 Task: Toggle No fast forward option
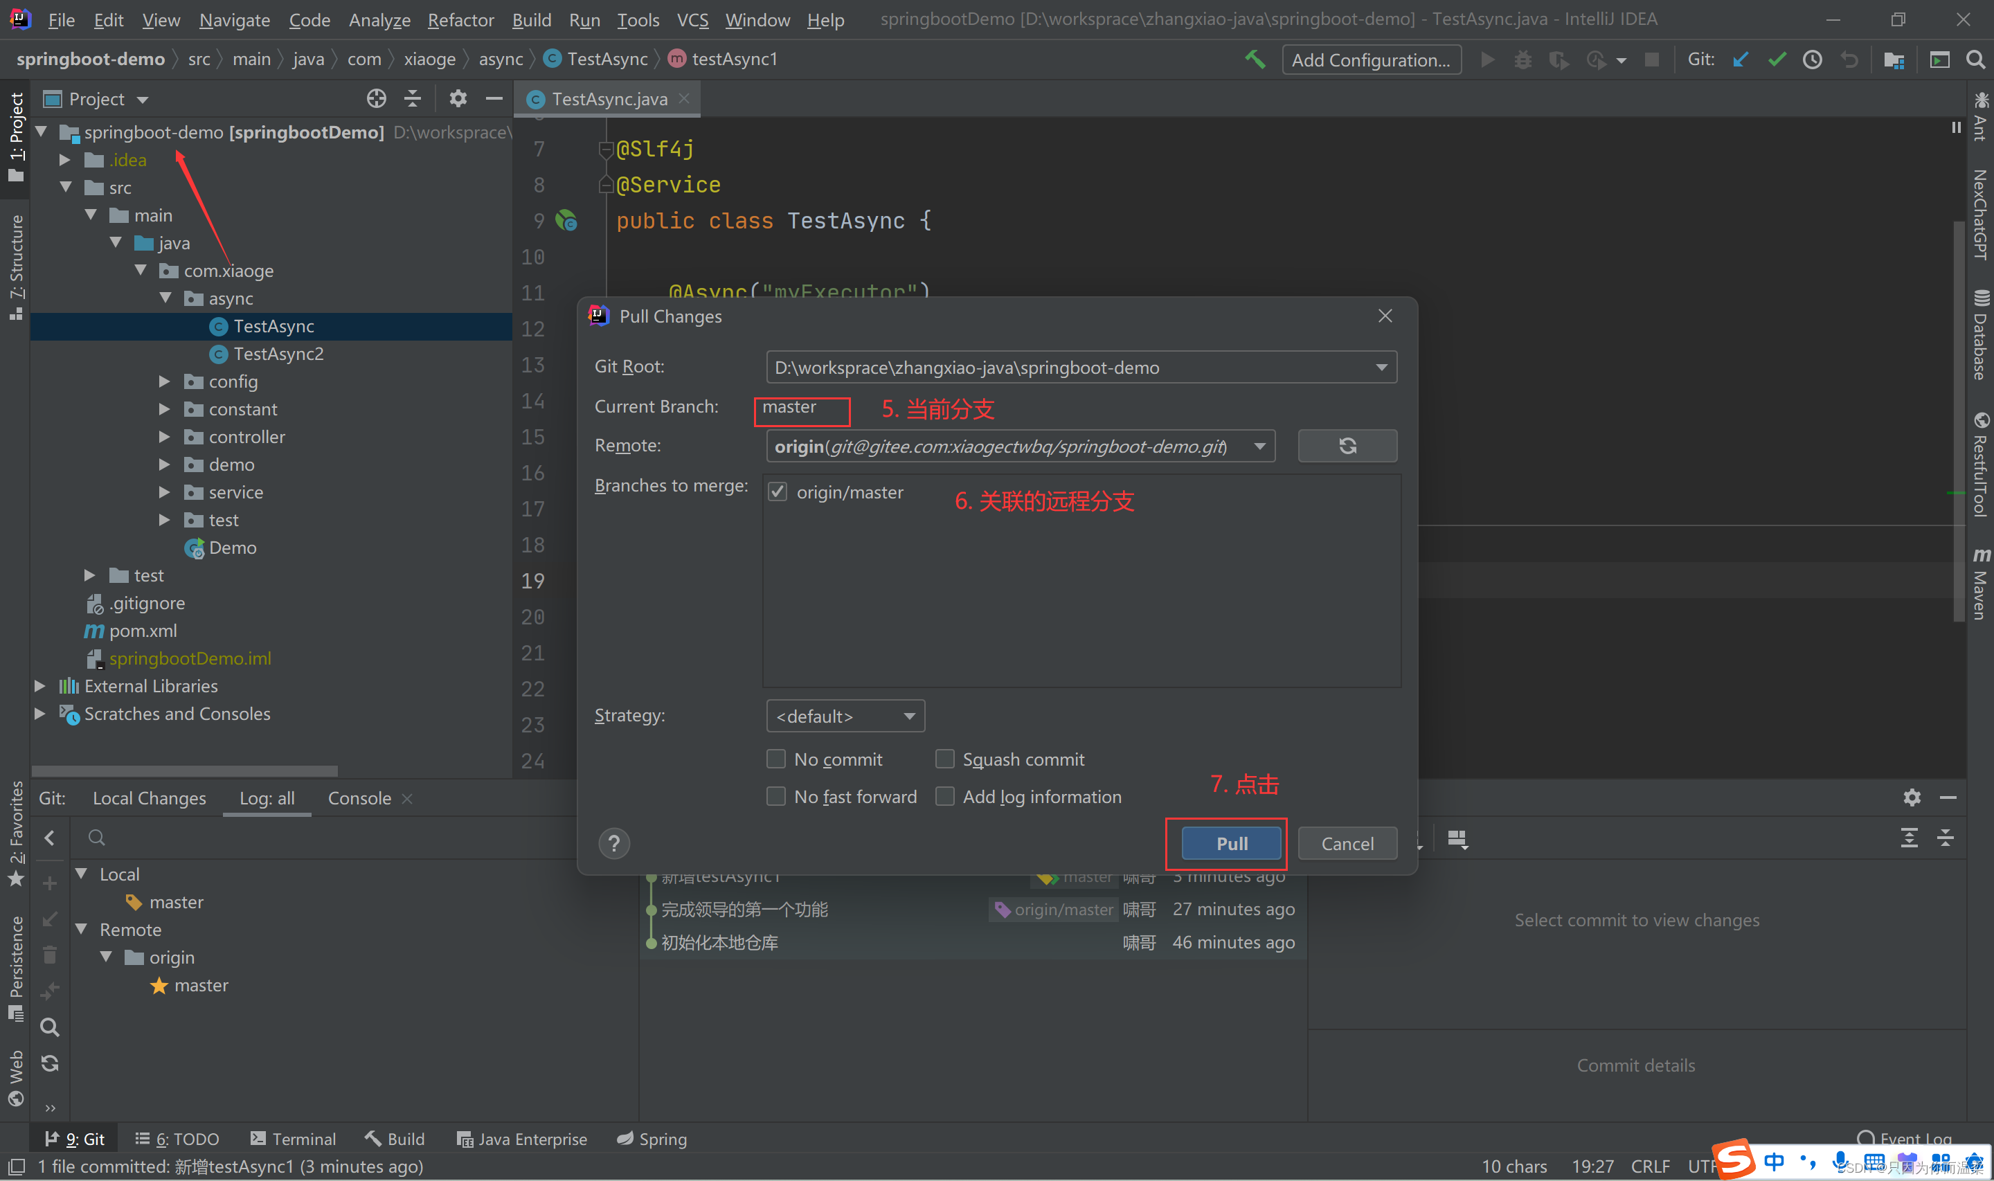click(x=776, y=796)
